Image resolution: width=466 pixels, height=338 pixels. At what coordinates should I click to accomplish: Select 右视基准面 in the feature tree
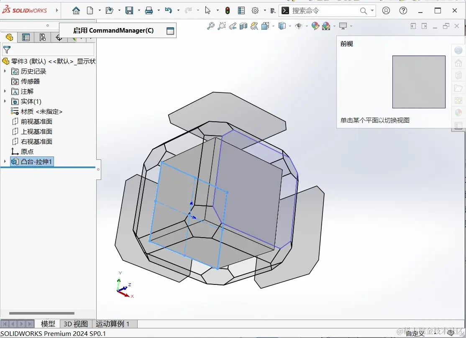coord(32,141)
